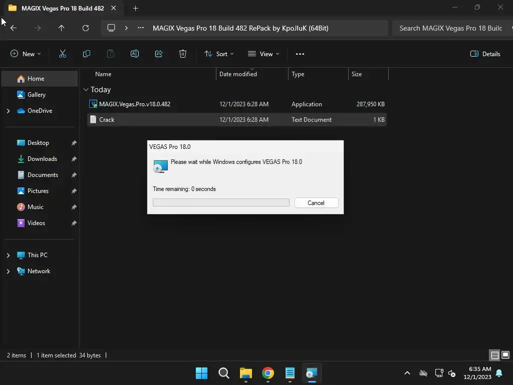Unpin Desktop using its pin icon
Viewport: 513px width, 385px height.
[x=74, y=143]
